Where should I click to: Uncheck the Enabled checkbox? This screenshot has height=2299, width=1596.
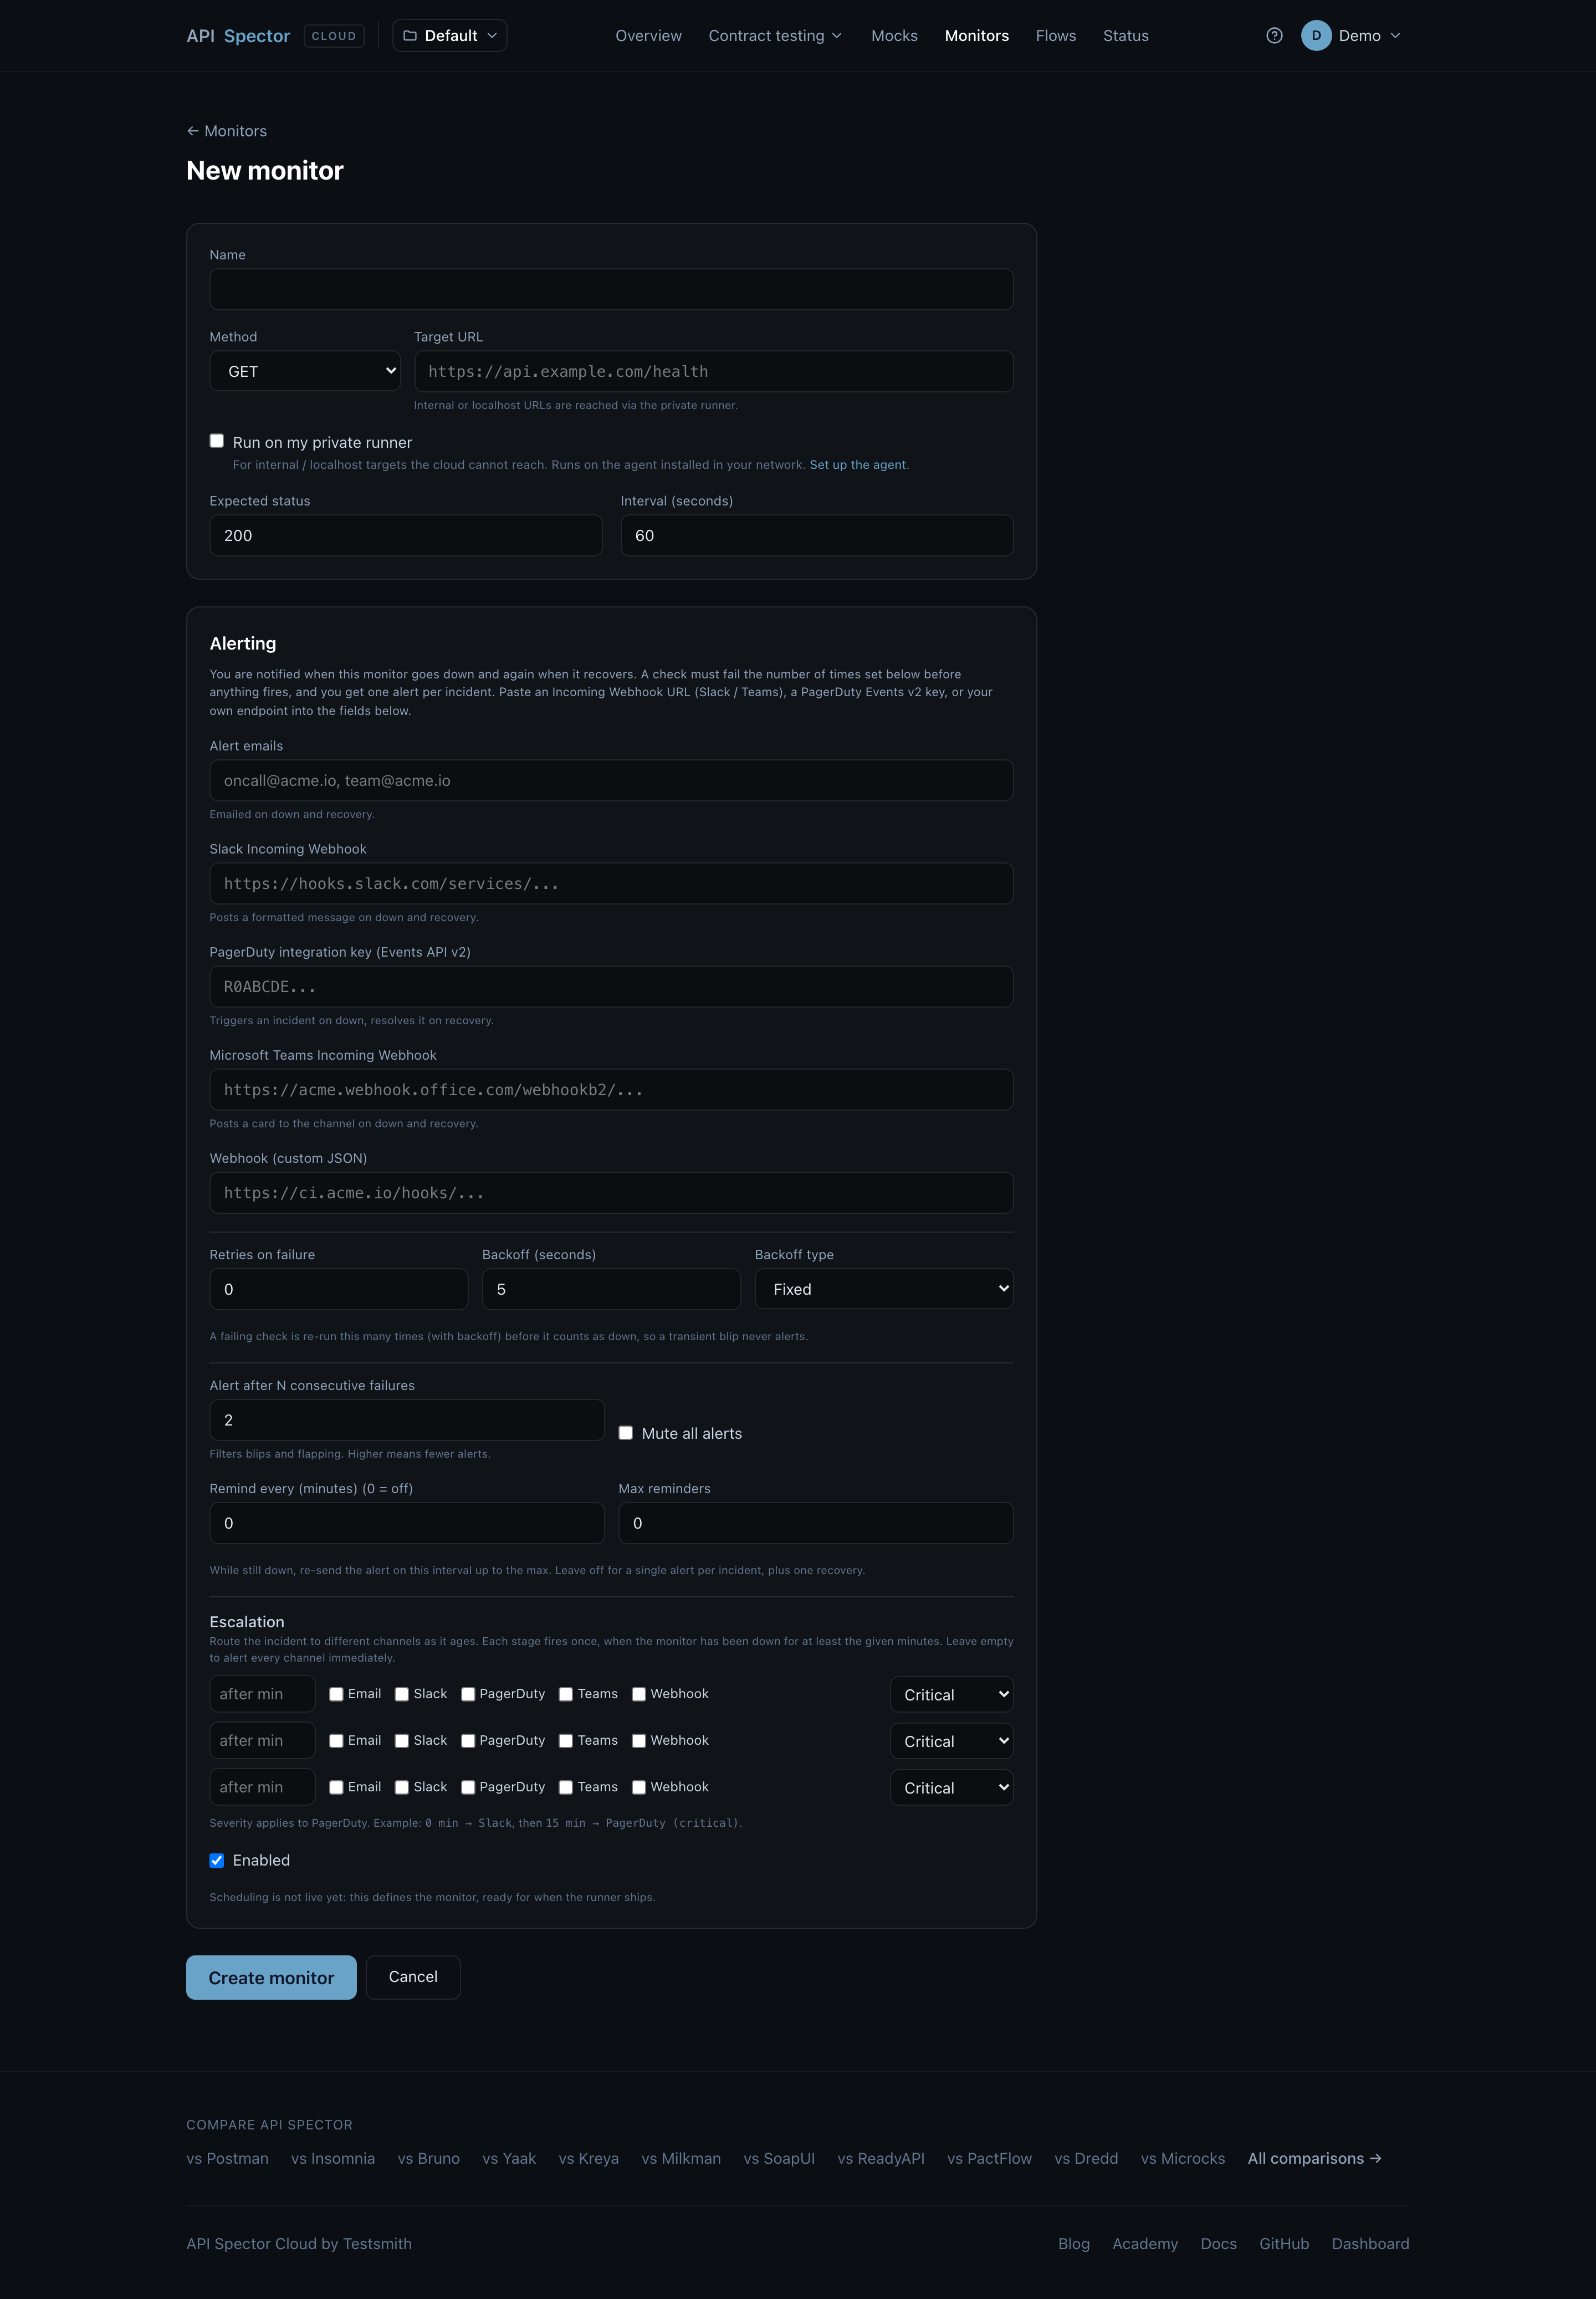217,1860
